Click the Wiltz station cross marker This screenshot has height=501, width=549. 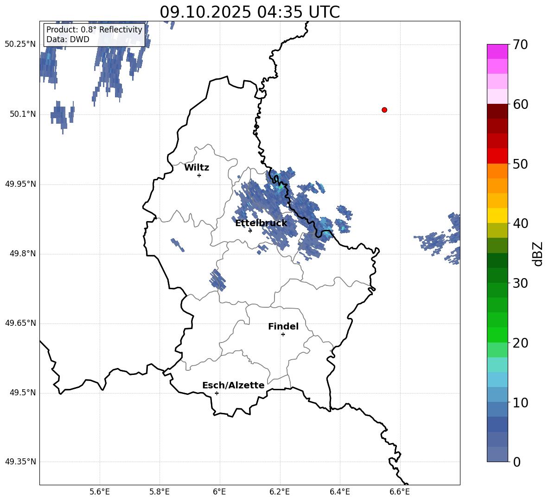click(x=199, y=175)
